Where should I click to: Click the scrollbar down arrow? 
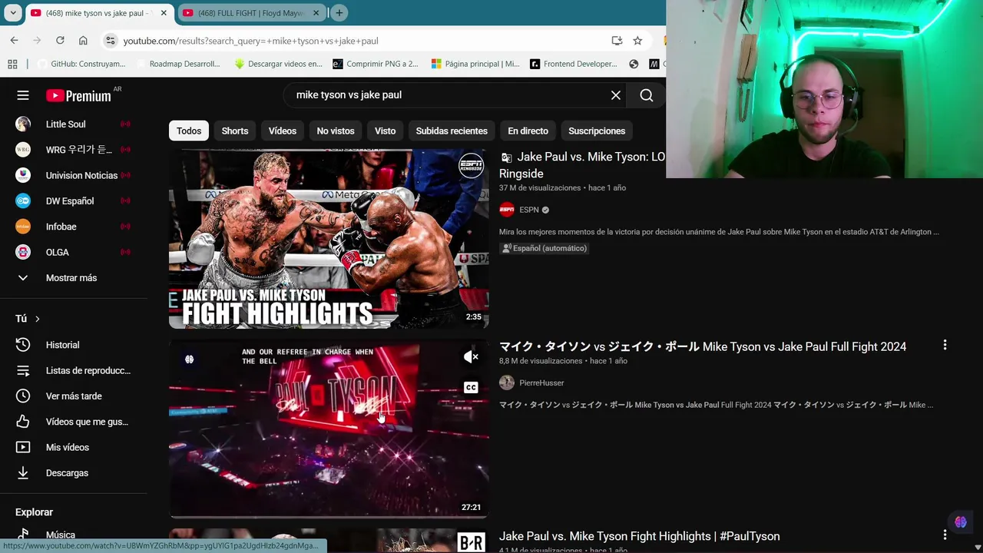coord(978,548)
